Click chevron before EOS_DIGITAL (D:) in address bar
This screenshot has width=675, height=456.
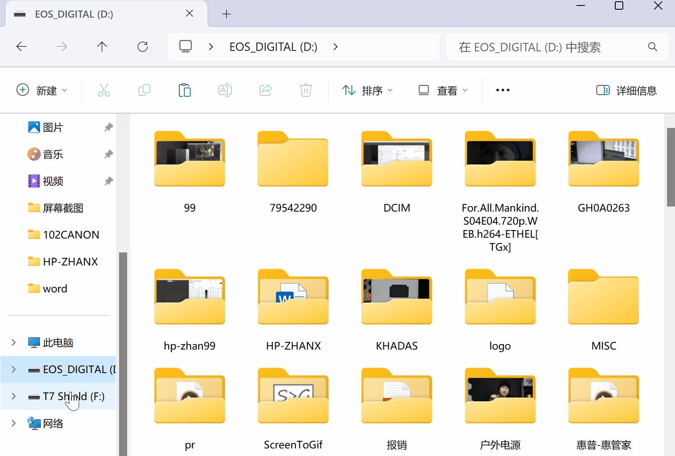click(211, 47)
